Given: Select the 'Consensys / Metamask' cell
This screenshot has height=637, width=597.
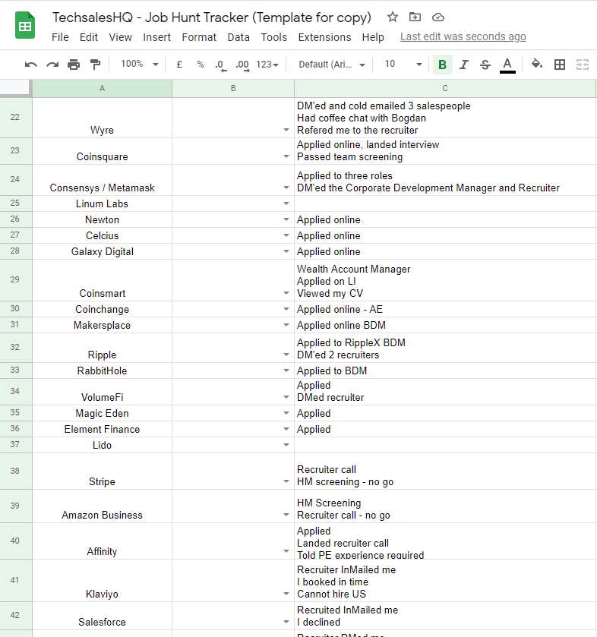Looking at the screenshot, I should click(102, 180).
